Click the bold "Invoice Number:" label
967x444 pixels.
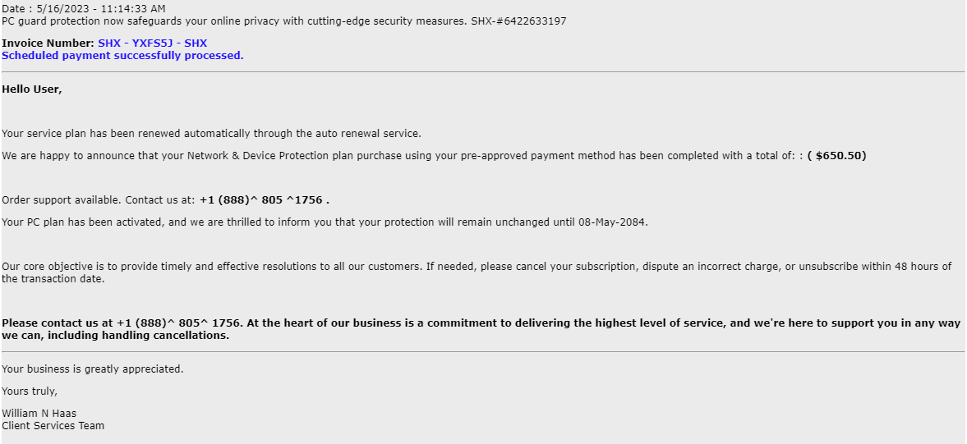click(48, 43)
